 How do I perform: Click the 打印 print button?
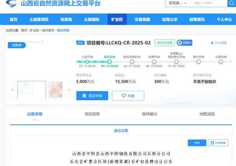coord(197,143)
